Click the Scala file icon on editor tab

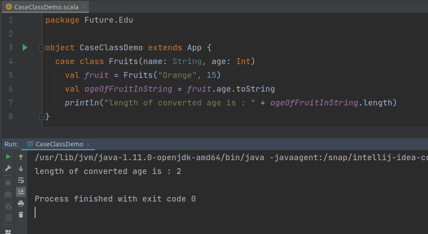[x=9, y=7]
